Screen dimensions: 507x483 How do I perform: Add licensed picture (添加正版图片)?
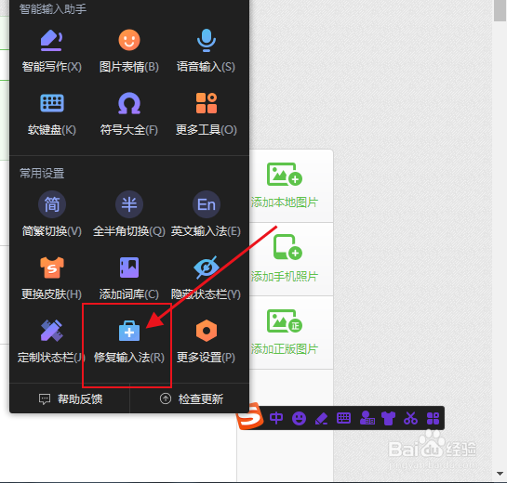[285, 332]
